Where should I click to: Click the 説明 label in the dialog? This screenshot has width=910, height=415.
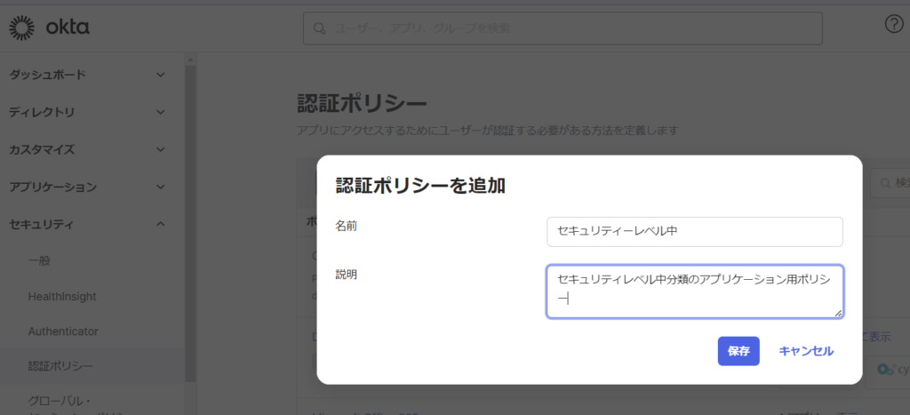point(347,275)
